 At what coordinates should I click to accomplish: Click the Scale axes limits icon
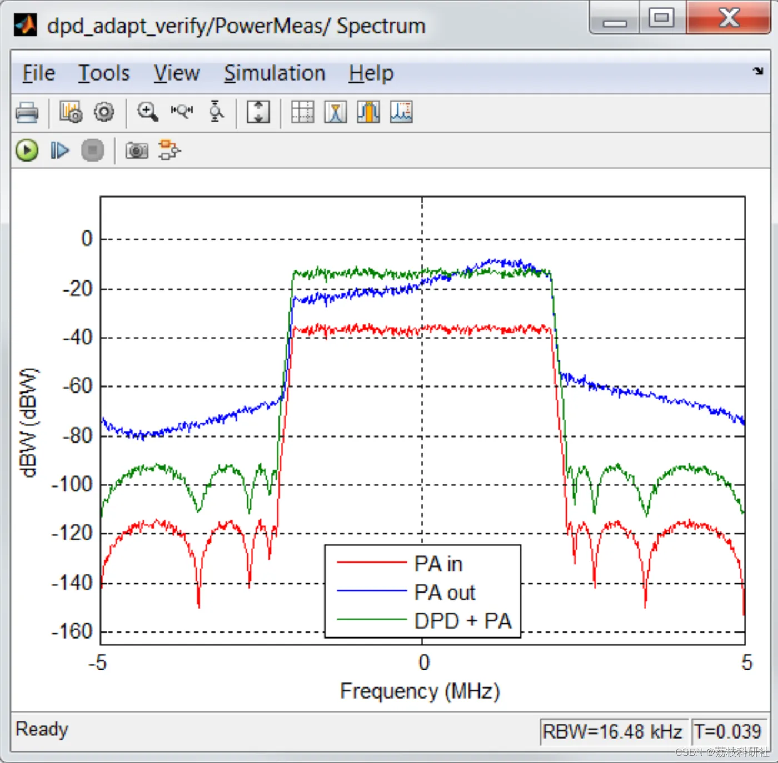coord(258,112)
